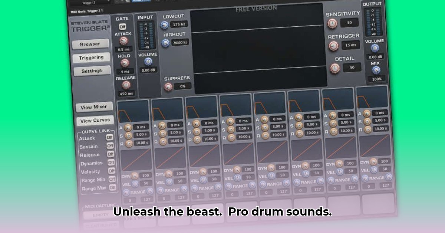Click the R knob in the first sample slot

[x=129, y=144]
